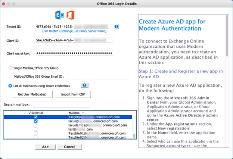
Task: Uncheck the tarun@ mailbox checkbox
Action: click(x=36, y=121)
